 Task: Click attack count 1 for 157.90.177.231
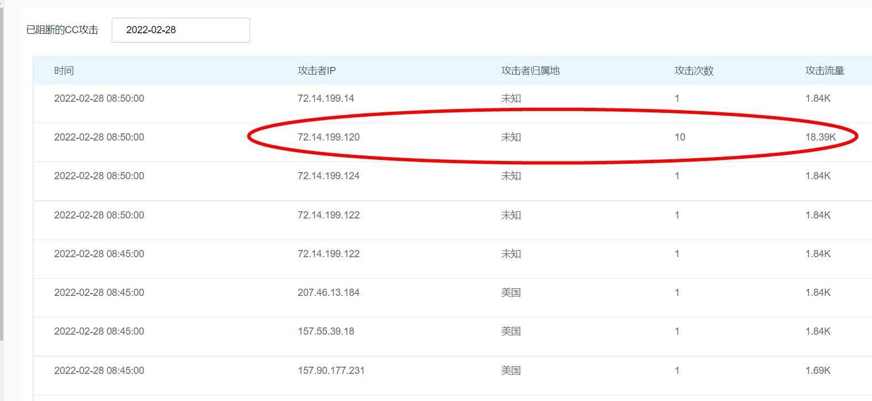point(677,371)
